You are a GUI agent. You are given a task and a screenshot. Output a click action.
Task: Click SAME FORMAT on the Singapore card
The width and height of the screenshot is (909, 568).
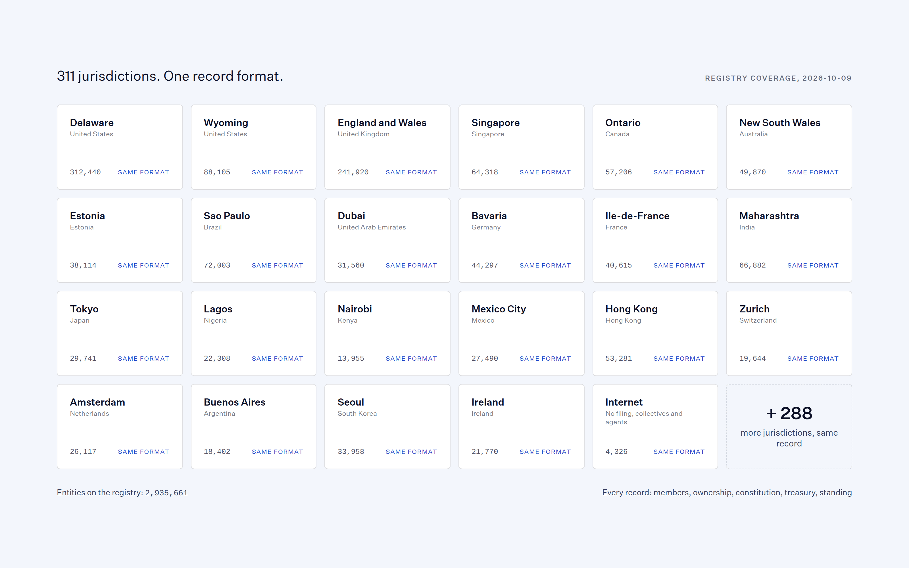545,172
